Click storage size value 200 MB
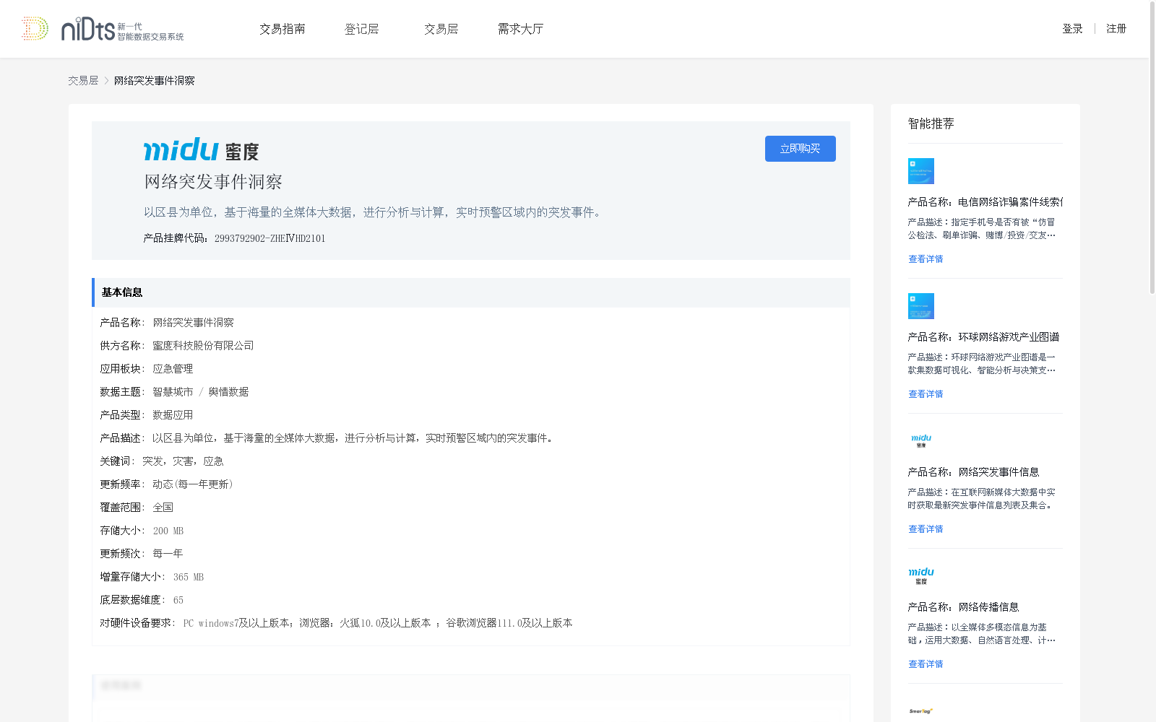This screenshot has height=722, width=1156. point(168,531)
